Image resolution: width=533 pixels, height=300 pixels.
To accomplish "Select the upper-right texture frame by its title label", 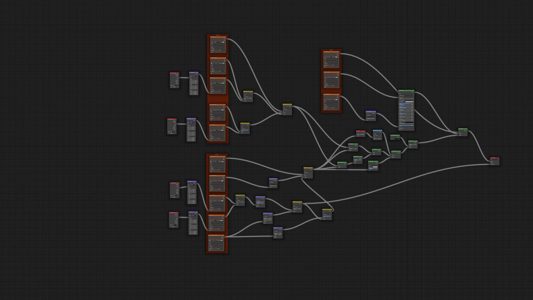I will pyautogui.click(x=331, y=50).
